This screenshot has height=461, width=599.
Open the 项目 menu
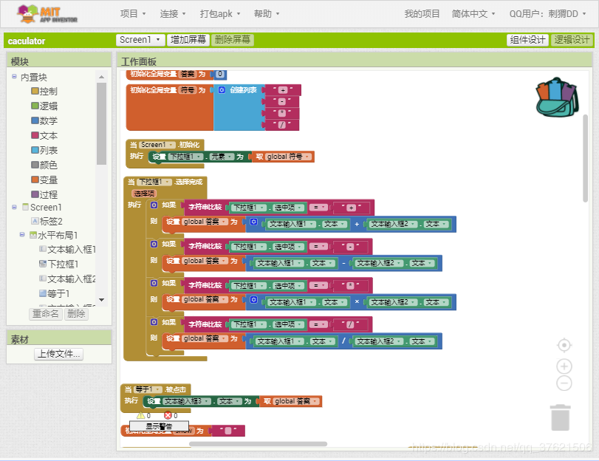pyautogui.click(x=133, y=14)
